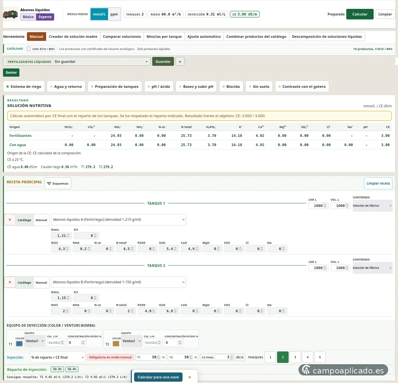The width and height of the screenshot is (398, 383).
Task: Switch results units to ppm
Action: pos(114,14)
